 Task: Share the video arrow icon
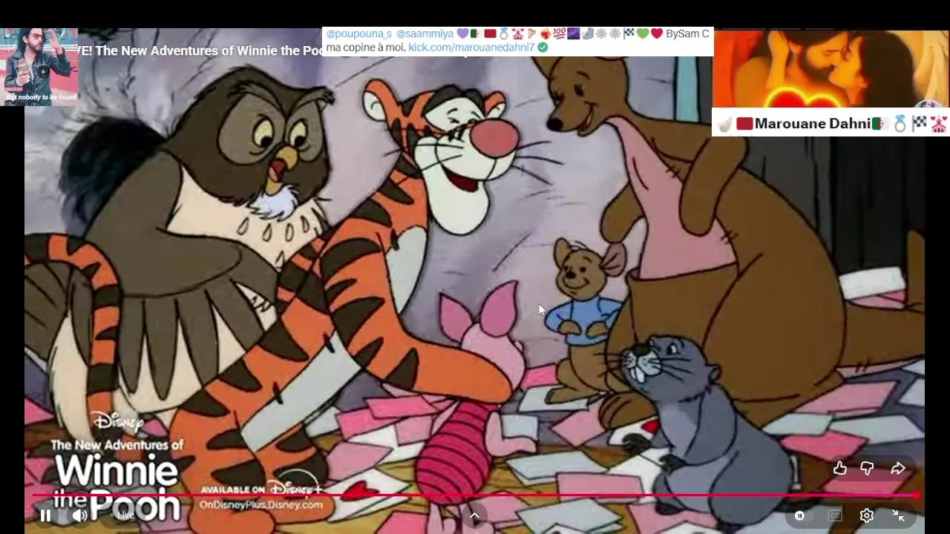click(x=898, y=468)
